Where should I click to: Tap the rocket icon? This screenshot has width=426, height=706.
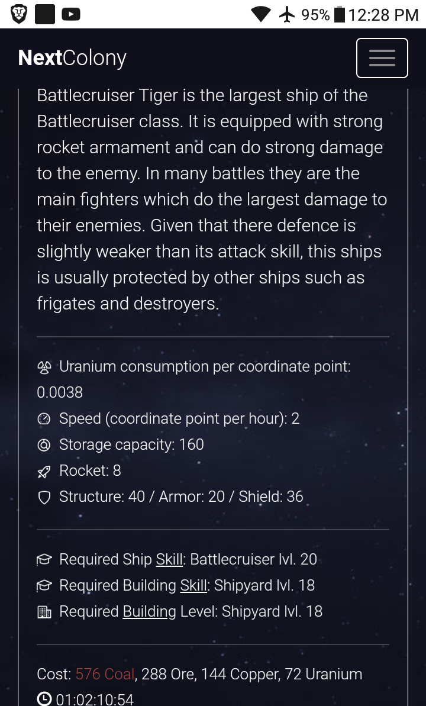44,471
